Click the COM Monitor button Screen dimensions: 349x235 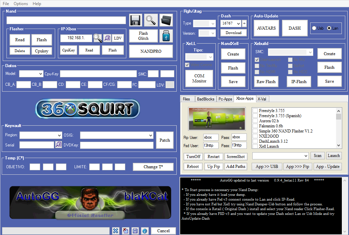click(199, 78)
